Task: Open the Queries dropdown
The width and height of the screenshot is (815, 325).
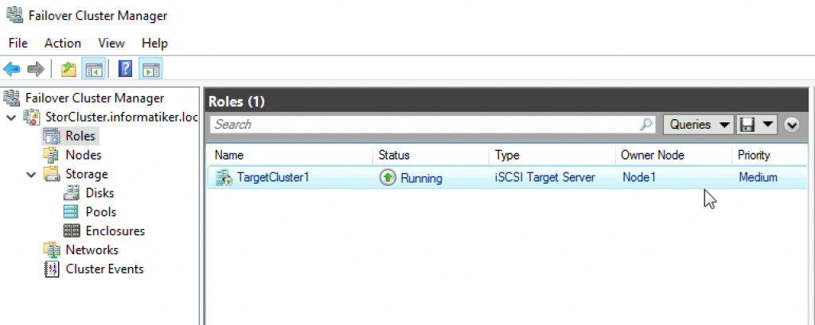Action: [699, 125]
